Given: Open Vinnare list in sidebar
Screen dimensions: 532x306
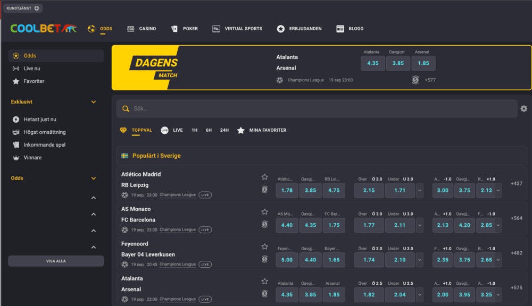Looking at the screenshot, I should 32,158.
